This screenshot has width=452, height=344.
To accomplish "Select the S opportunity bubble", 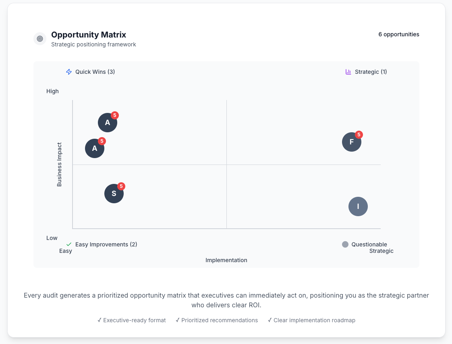I will (114, 194).
